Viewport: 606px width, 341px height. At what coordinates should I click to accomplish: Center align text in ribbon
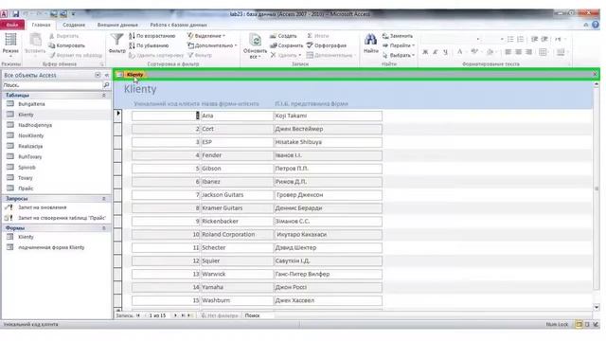click(519, 52)
